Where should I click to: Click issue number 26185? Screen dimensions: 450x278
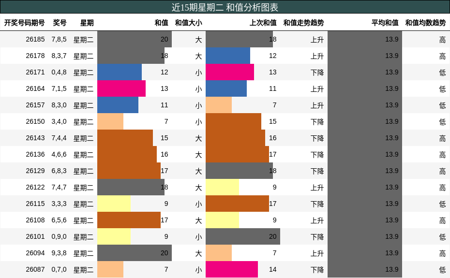tap(35, 39)
